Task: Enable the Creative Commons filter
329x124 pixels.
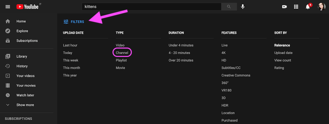Action: click(236, 75)
